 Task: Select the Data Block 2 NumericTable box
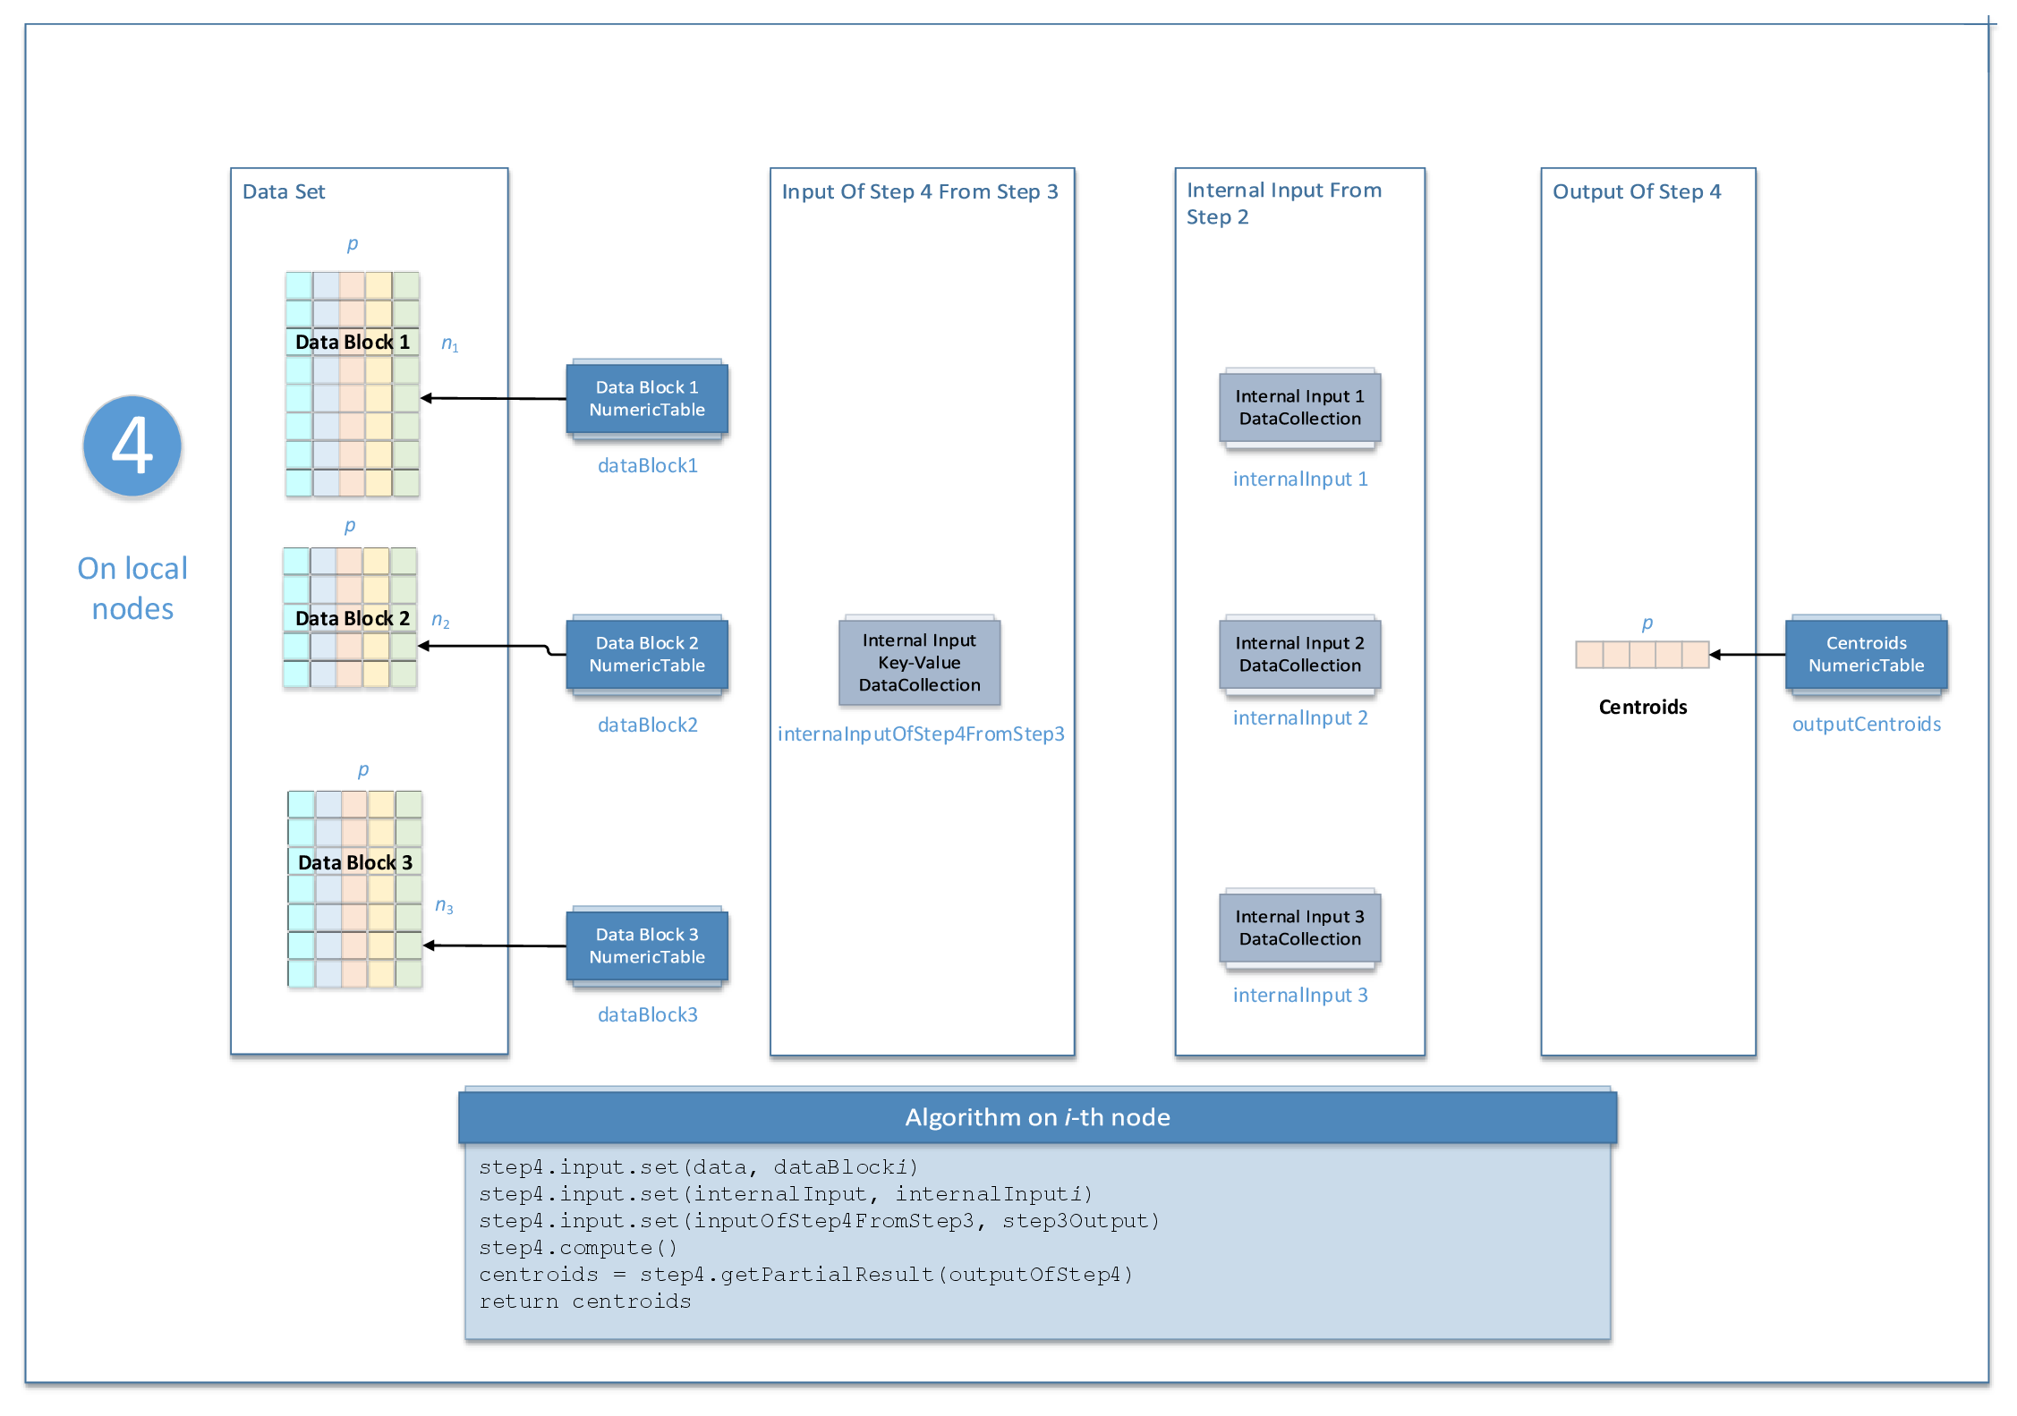coord(647,655)
